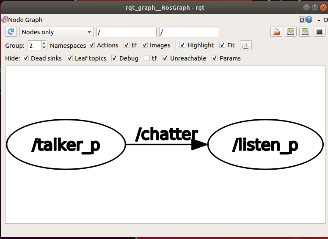The width and height of the screenshot is (328, 239).
Task: Click the Group number field
Action: [34, 45]
